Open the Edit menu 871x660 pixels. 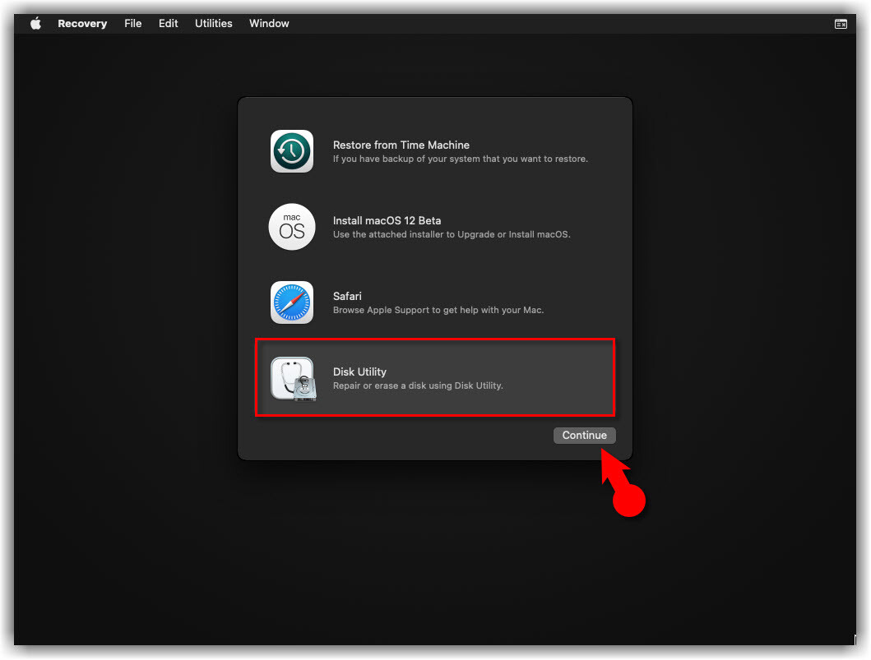coord(169,23)
